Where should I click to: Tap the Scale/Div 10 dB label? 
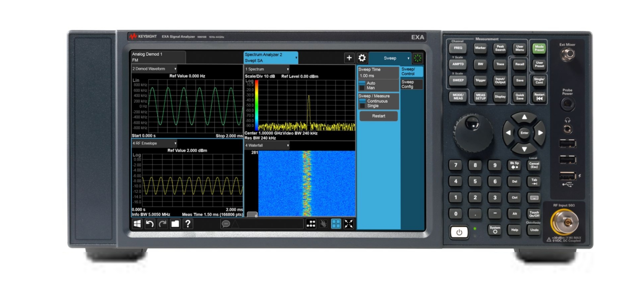coord(260,76)
